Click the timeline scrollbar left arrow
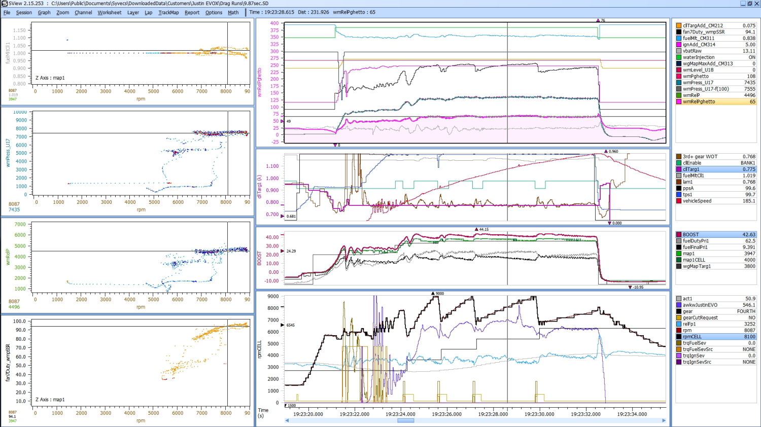 (287, 420)
